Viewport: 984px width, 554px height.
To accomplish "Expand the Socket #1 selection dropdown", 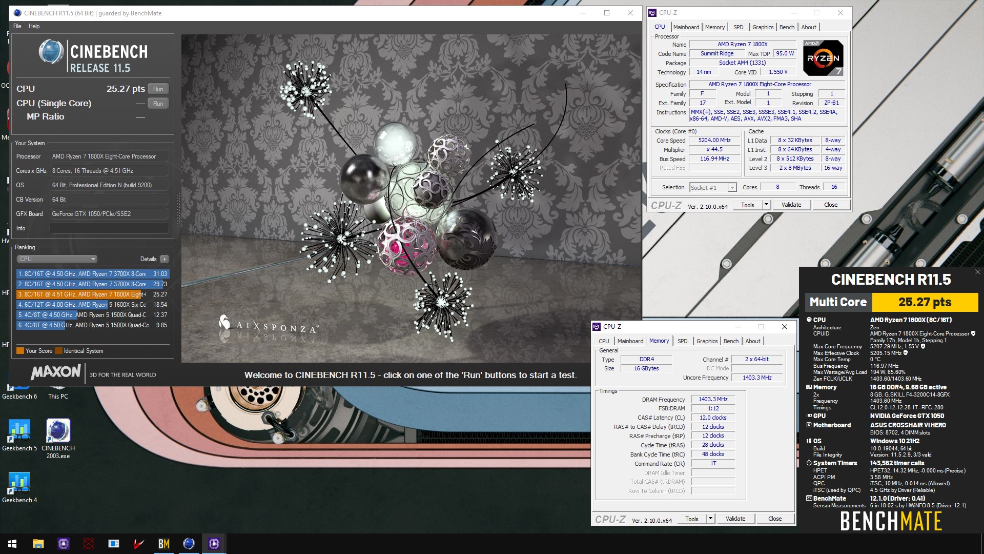I will [713, 188].
